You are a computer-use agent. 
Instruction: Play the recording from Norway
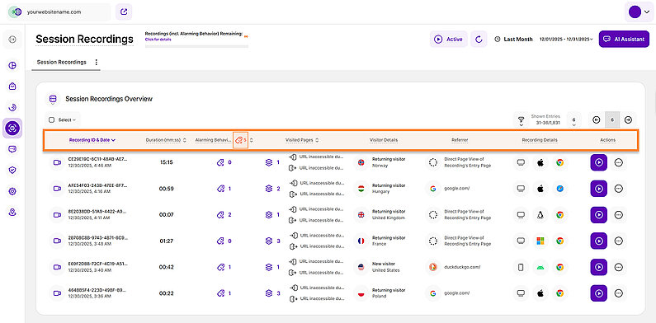click(x=599, y=162)
